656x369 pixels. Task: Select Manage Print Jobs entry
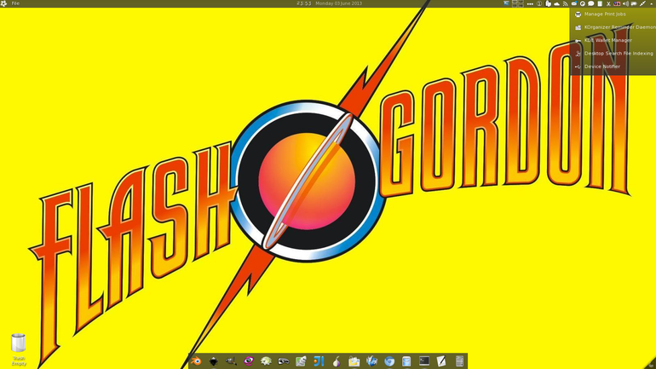[605, 14]
